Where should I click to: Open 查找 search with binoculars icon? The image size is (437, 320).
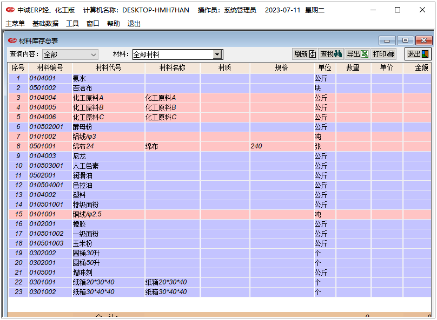[330, 54]
